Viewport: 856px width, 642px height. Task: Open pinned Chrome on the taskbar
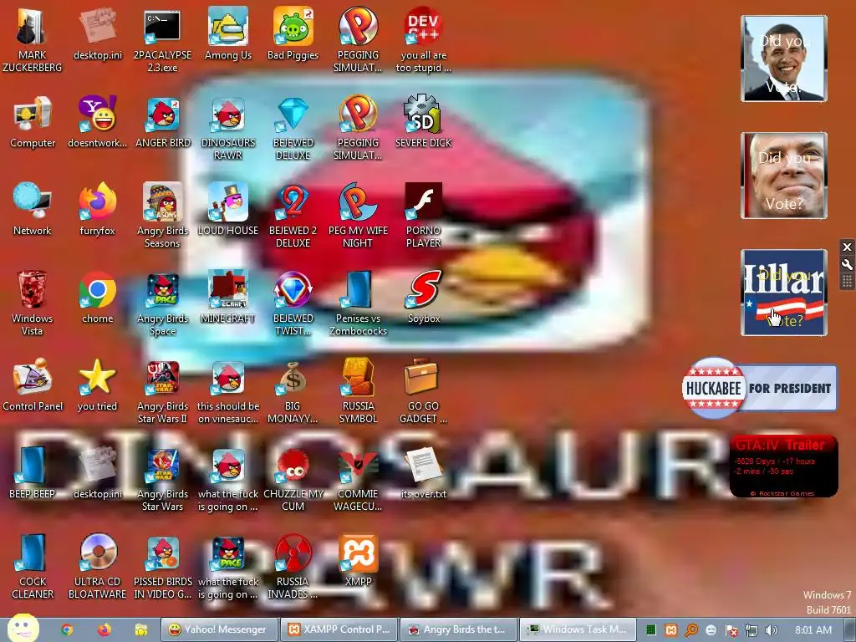click(x=67, y=629)
